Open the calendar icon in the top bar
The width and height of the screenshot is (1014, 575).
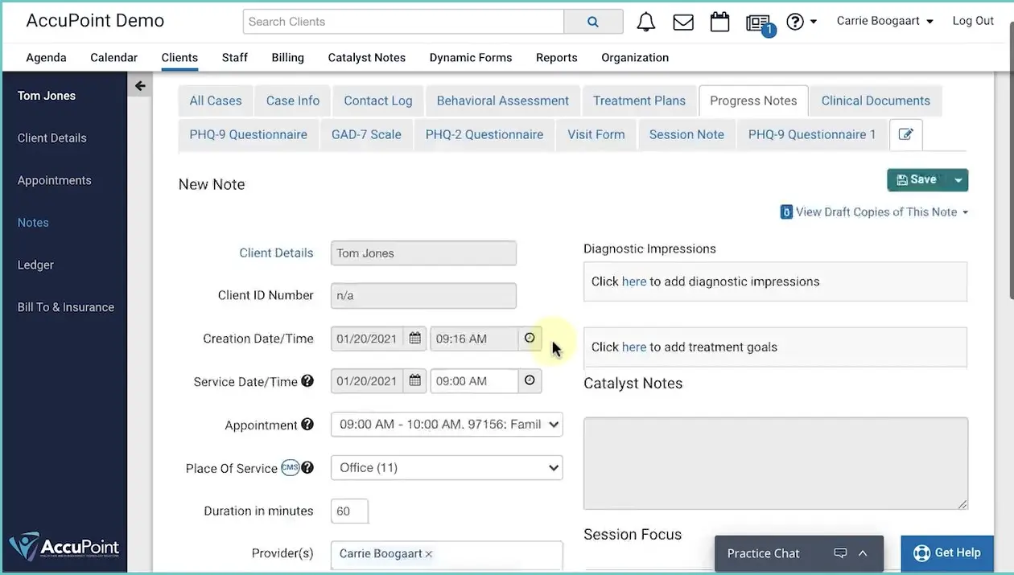[x=719, y=22]
